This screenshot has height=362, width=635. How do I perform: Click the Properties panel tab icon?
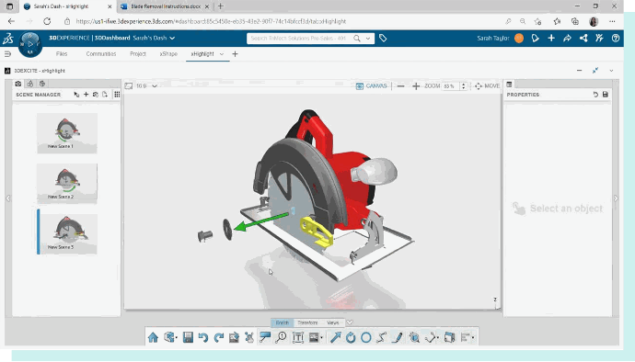509,85
